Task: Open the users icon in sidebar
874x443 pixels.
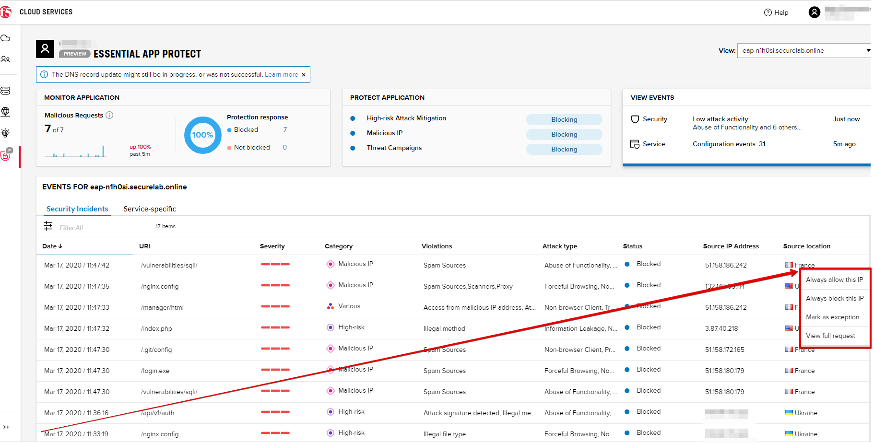Action: coord(6,59)
